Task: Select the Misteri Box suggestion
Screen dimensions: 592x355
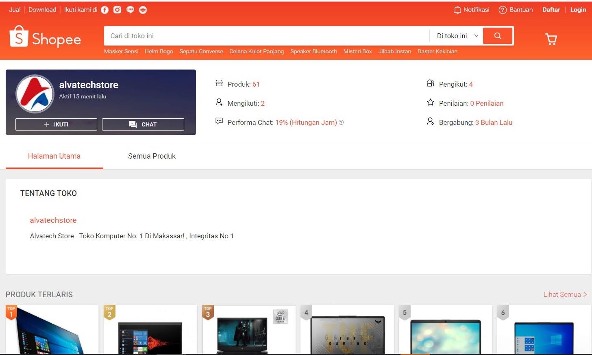Action: click(x=358, y=51)
